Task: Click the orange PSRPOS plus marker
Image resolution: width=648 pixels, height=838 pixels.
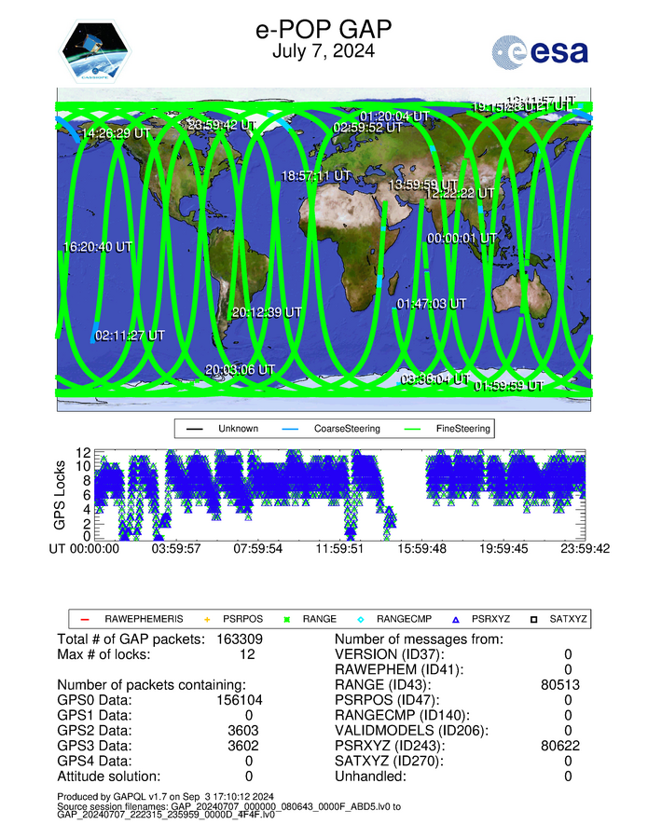Action: [206, 618]
